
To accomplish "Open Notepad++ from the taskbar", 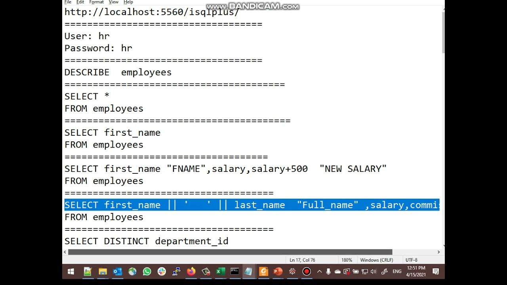I will (x=88, y=272).
